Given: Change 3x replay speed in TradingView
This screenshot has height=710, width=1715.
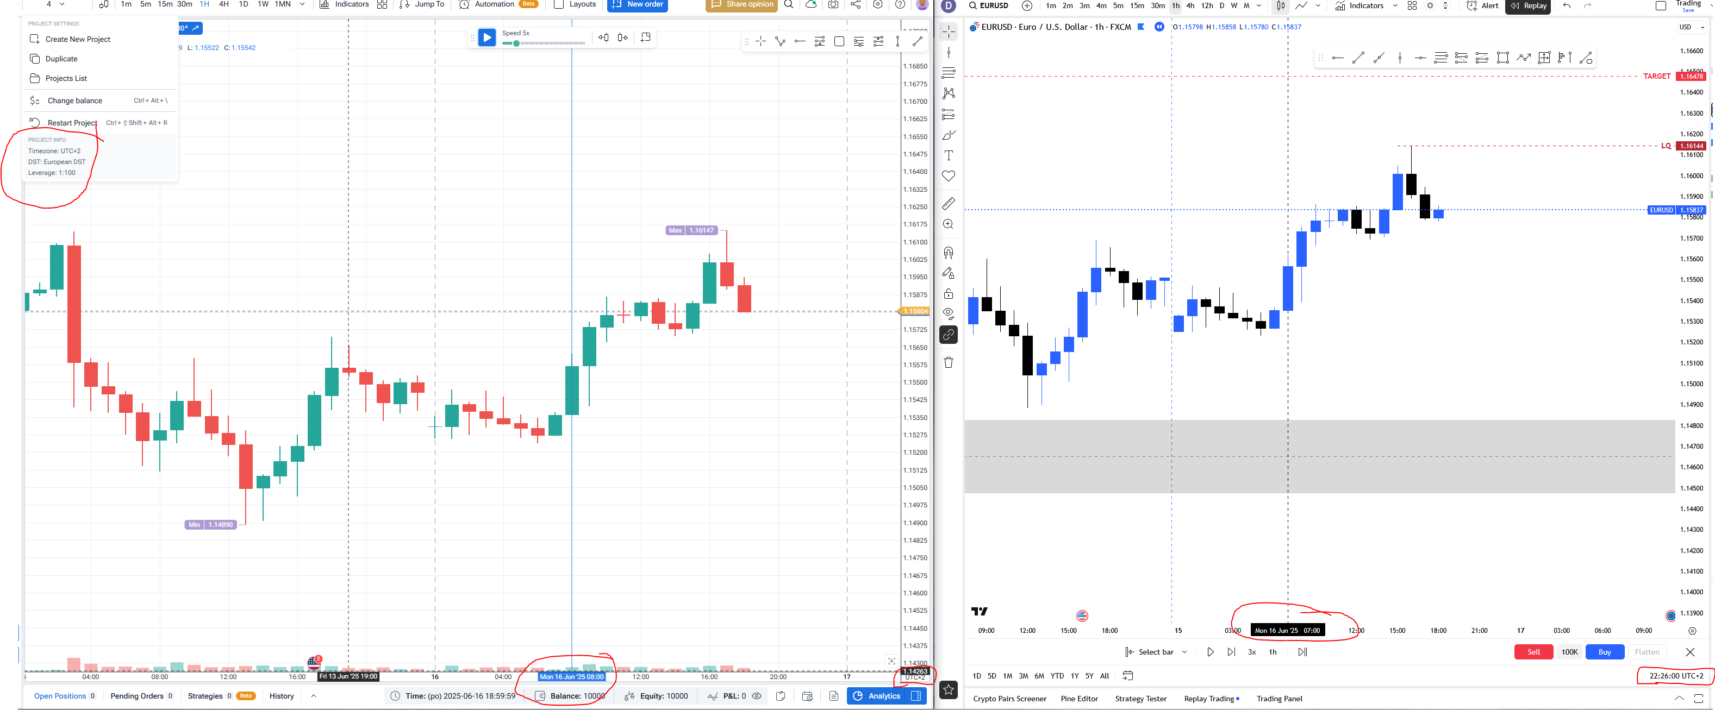Looking at the screenshot, I should (x=1252, y=652).
